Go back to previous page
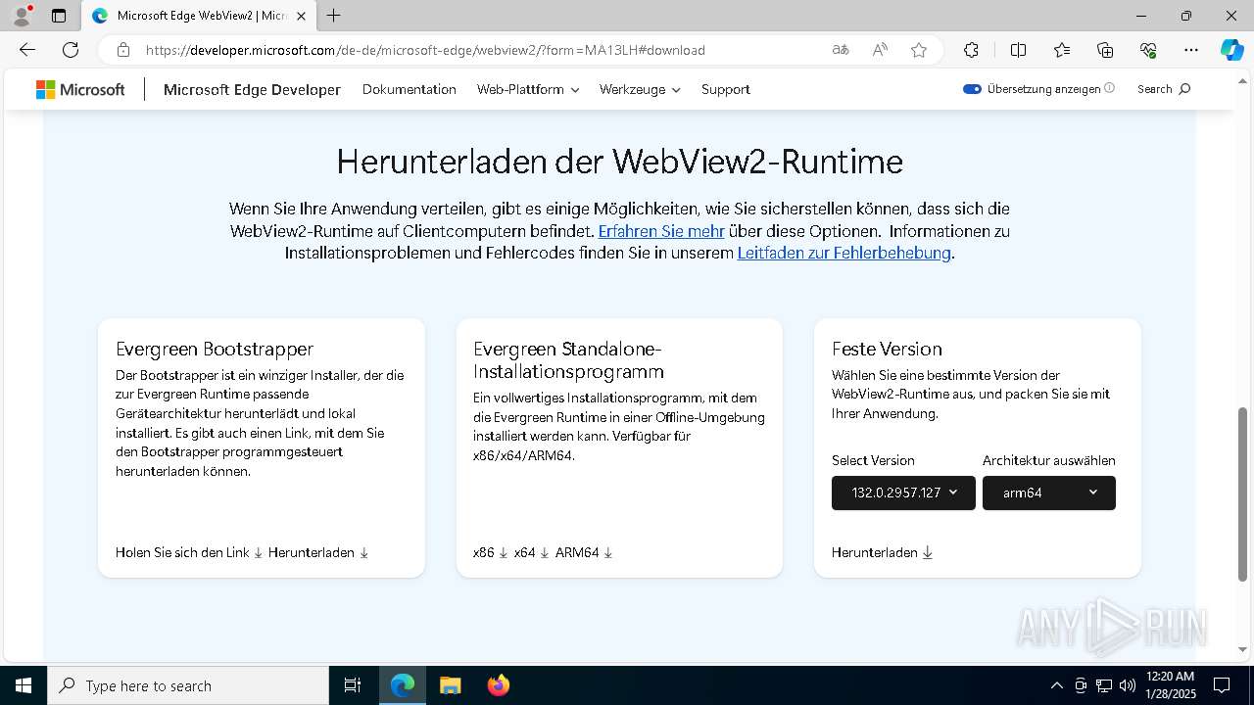The height and width of the screenshot is (705, 1254). coord(27,50)
